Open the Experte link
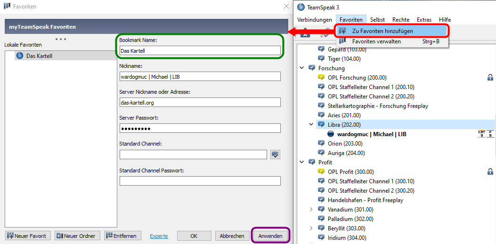This screenshot has width=496, height=244. 159,236
